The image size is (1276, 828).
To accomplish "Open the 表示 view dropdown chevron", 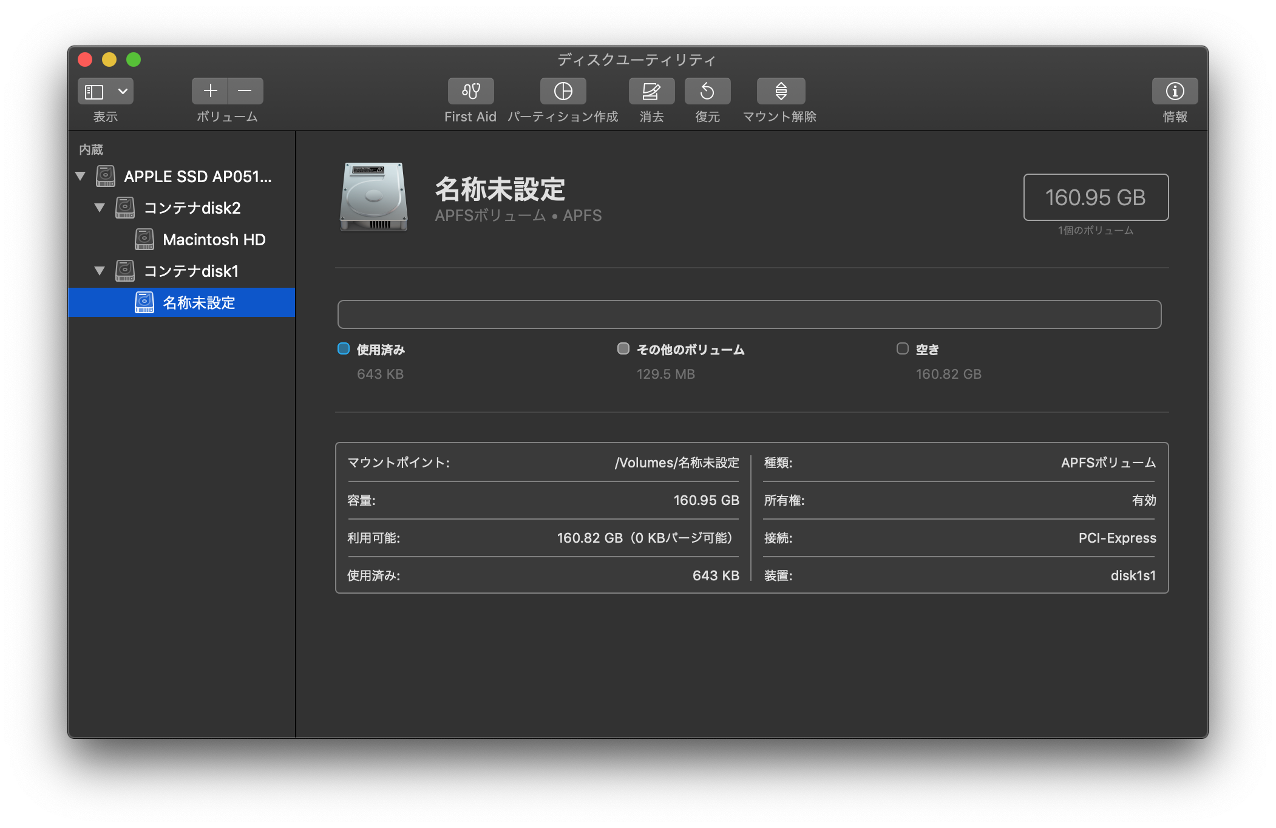I will (x=123, y=91).
